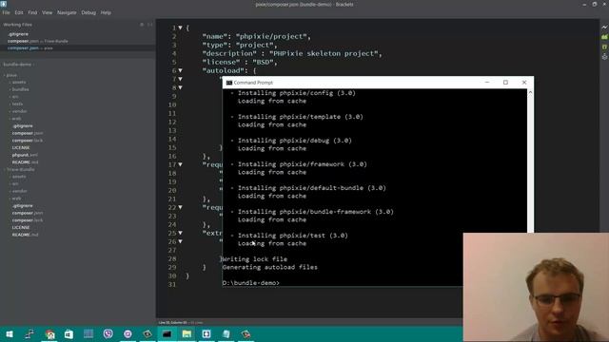Click the "license" : "BSD" code line

pyautogui.click(x=240, y=62)
